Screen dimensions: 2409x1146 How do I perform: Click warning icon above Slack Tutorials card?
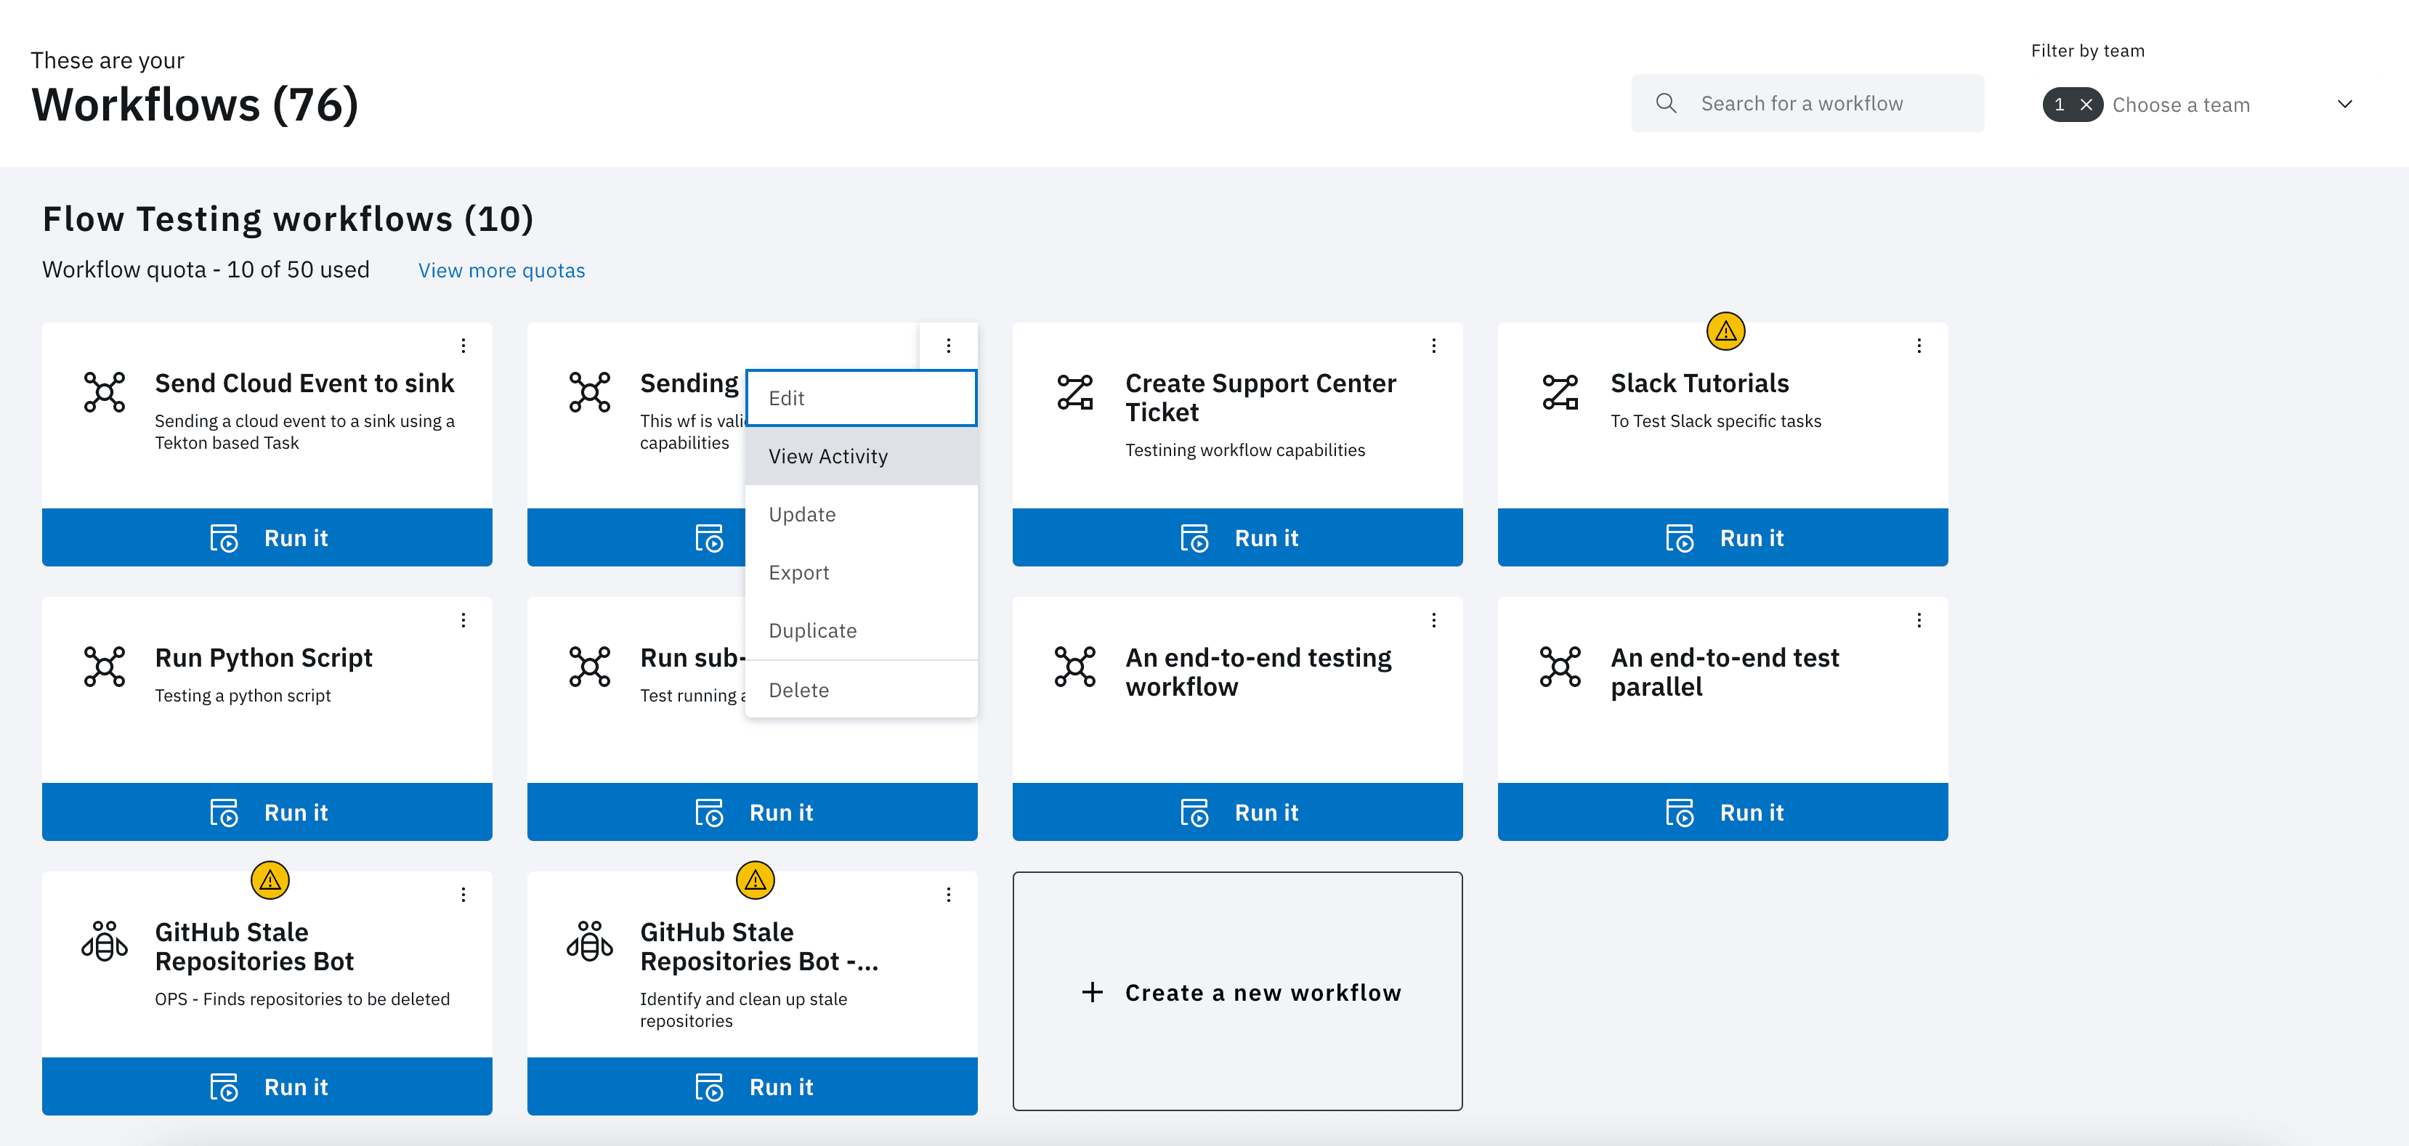1725,331
